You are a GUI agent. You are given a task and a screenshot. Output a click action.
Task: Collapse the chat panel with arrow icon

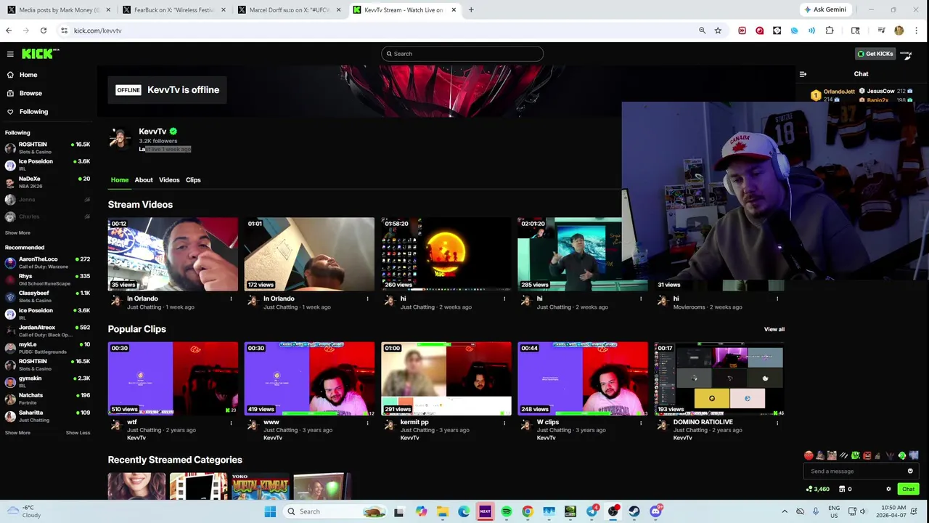click(803, 74)
